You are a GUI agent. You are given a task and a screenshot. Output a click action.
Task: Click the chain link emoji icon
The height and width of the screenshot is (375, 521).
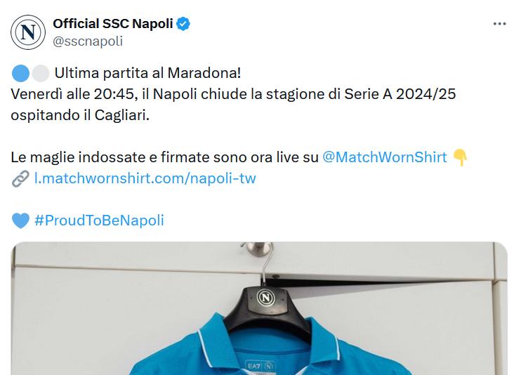click(20, 178)
